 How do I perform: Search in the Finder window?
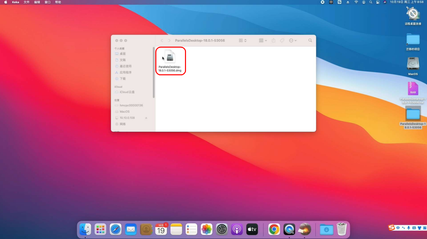click(x=310, y=41)
